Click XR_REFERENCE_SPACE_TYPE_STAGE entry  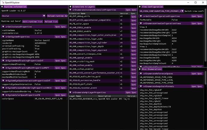[x=156, y=83]
